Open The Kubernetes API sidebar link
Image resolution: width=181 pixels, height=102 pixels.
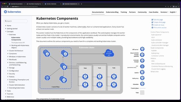click(18, 42)
